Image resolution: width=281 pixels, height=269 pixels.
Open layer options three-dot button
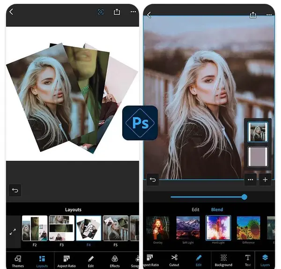point(251,179)
